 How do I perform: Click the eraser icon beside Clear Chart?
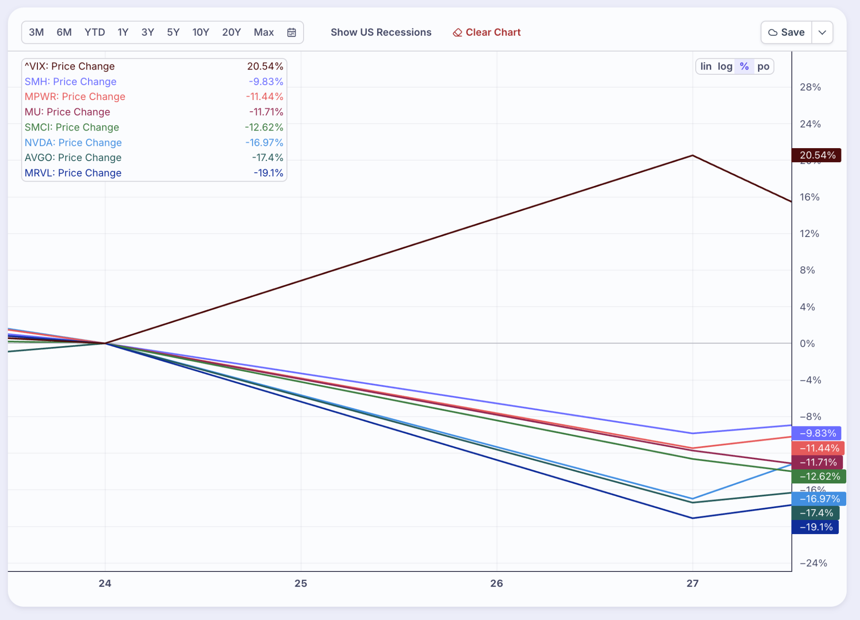457,33
